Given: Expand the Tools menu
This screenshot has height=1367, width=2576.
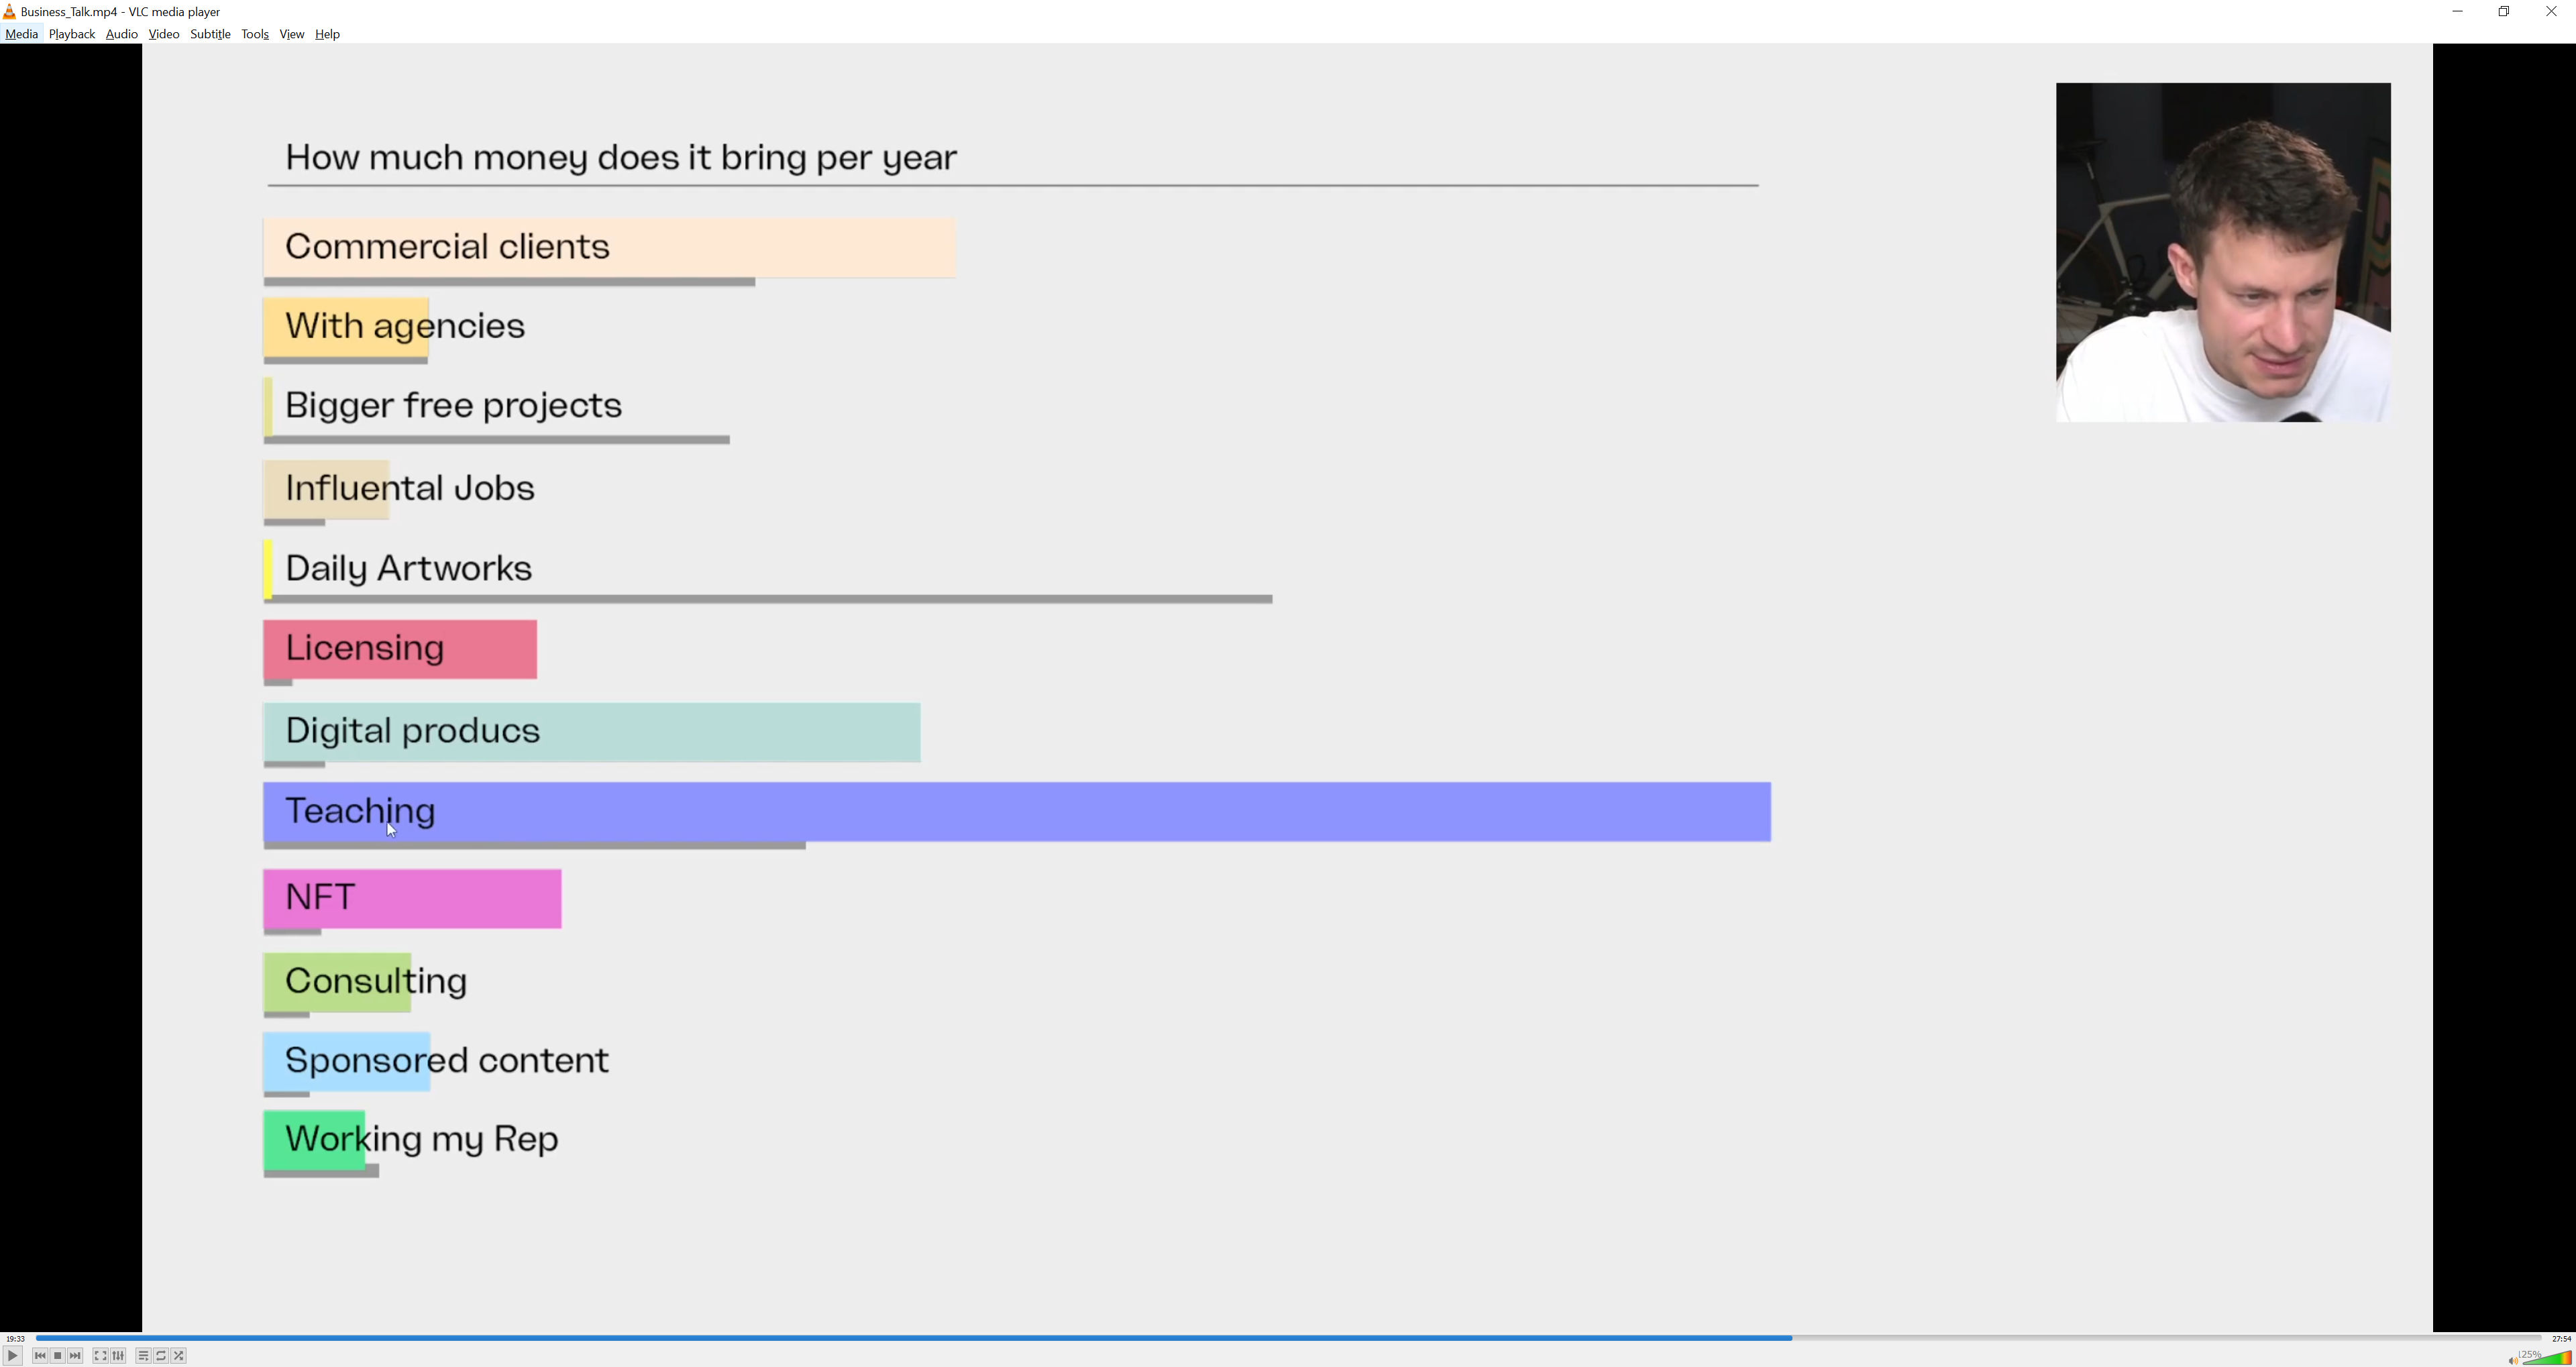Looking at the screenshot, I should [x=255, y=34].
